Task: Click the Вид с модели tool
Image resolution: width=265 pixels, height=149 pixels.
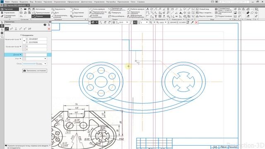Action: coord(204,13)
